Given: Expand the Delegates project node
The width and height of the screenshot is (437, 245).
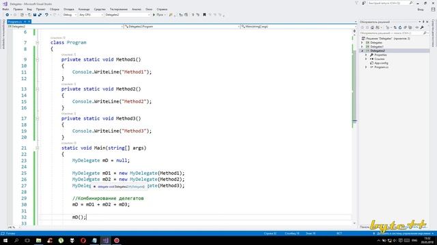Looking at the screenshot, I should (x=362, y=42).
